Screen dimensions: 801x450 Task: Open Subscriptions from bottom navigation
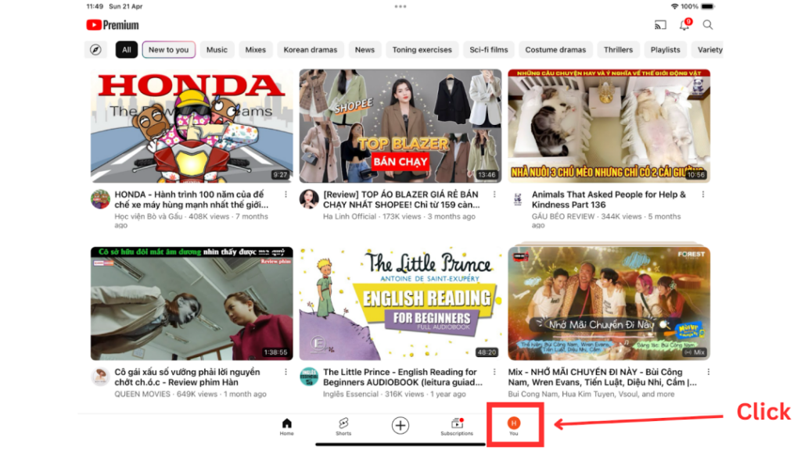point(457,425)
